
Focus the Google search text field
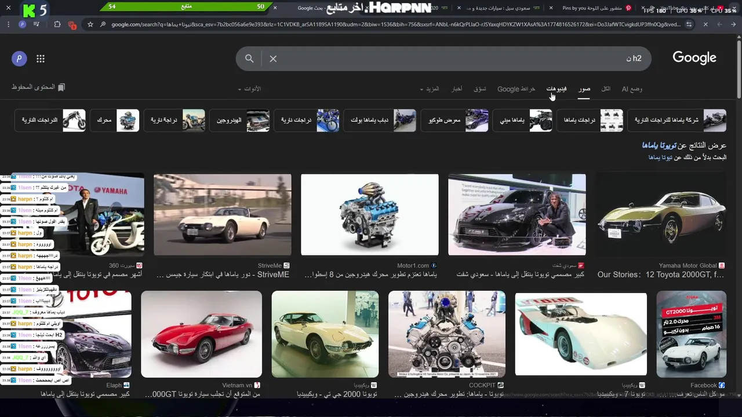coord(455,58)
